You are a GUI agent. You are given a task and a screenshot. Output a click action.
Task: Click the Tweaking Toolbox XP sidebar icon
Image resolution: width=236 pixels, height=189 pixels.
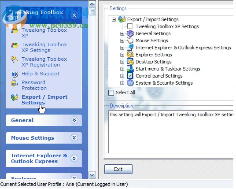tap(15, 30)
